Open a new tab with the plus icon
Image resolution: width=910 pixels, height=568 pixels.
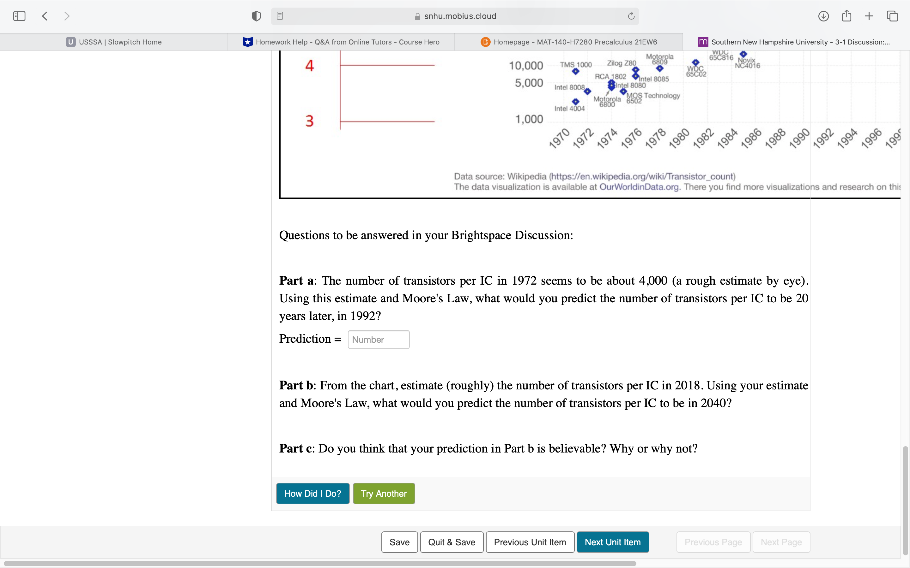(869, 16)
